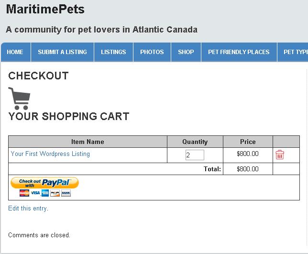Click the MaritimePets site title

click(x=45, y=9)
